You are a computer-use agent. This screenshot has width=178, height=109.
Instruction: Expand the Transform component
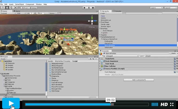100,59
